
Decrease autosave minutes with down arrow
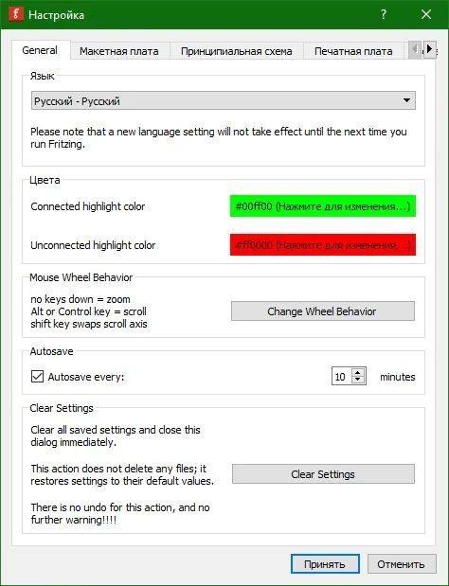358,380
